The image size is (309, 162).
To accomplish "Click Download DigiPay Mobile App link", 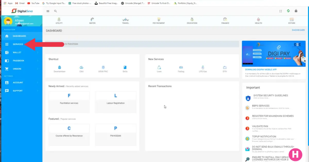I will (261, 70).
